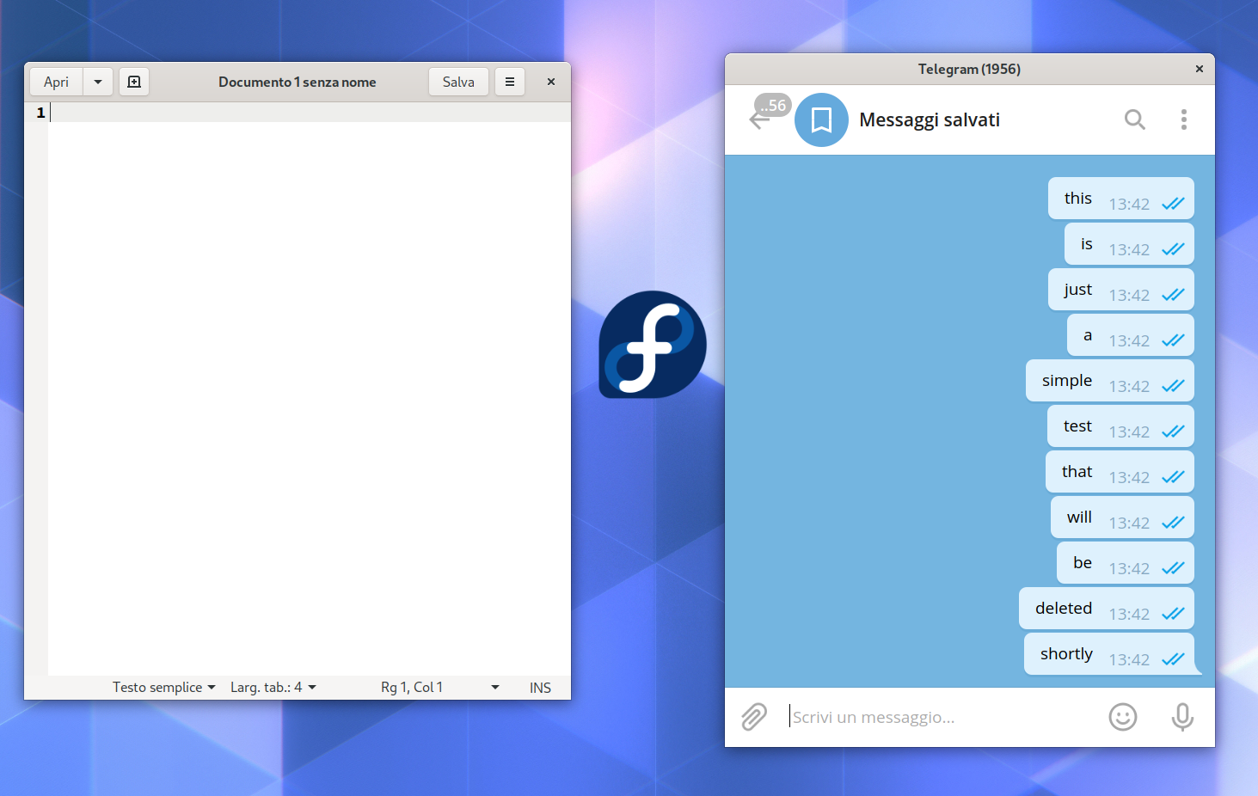Image resolution: width=1258 pixels, height=796 pixels.
Task: Open the Testo semplice language selector
Action: click(x=163, y=687)
